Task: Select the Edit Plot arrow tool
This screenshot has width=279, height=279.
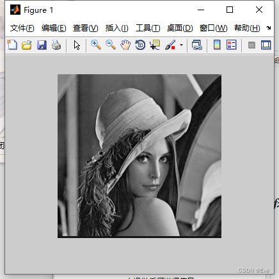Action: [77, 45]
